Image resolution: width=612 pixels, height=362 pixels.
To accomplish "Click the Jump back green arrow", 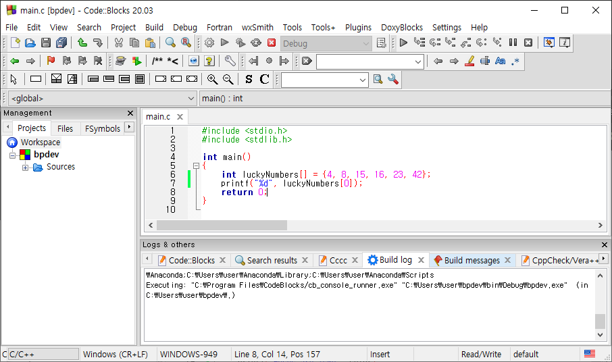I will coord(15,61).
